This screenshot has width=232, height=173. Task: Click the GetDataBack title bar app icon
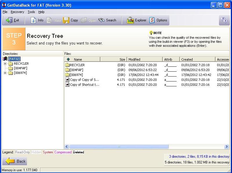(4, 5)
